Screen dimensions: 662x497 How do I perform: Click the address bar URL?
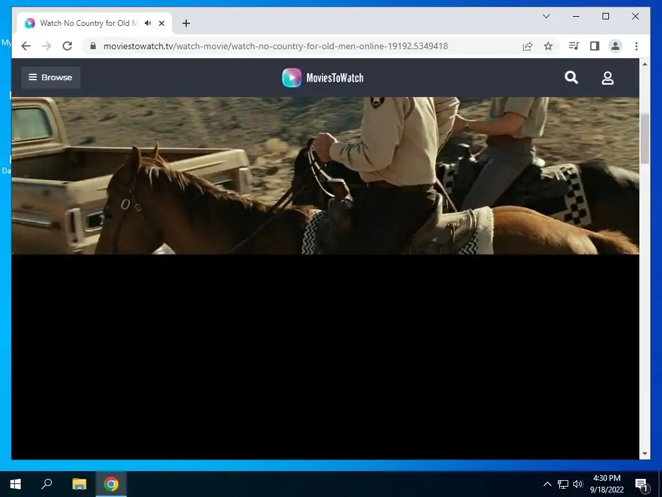point(275,46)
